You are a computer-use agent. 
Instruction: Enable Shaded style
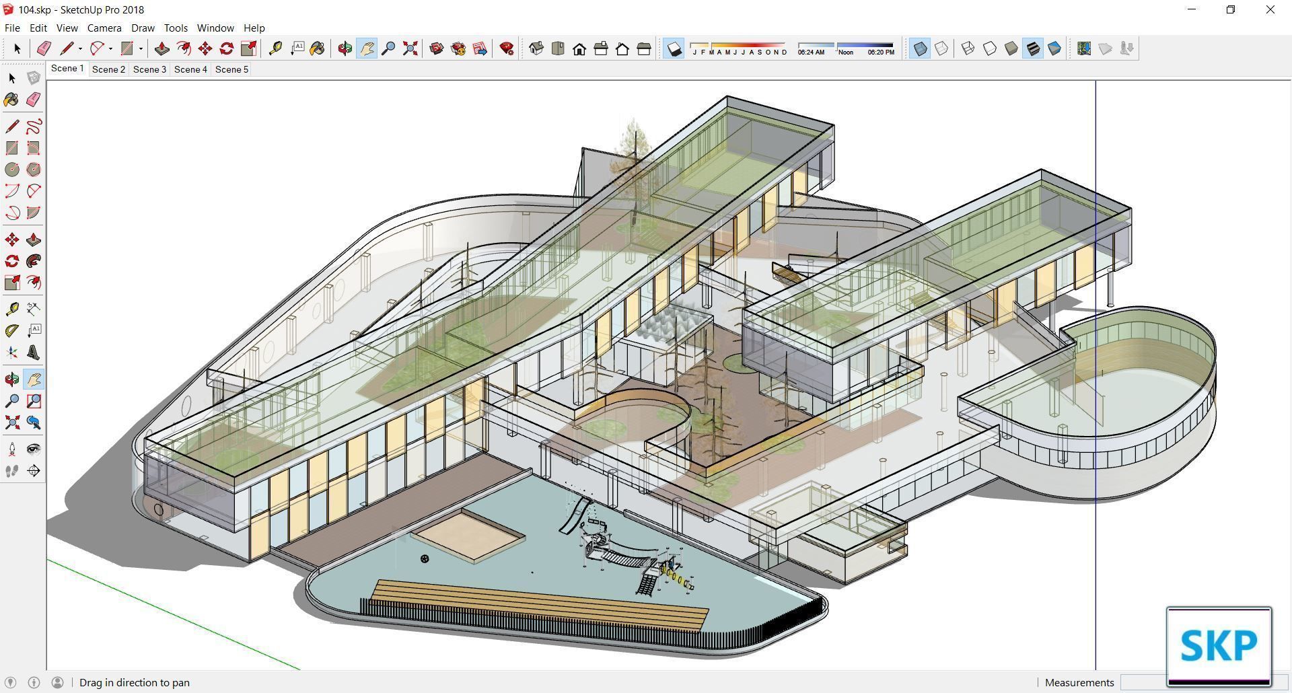[1011, 48]
